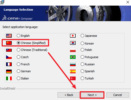This screenshot has height=100, width=131.
Task: Click the Czech flag icon
Action: point(9,57)
